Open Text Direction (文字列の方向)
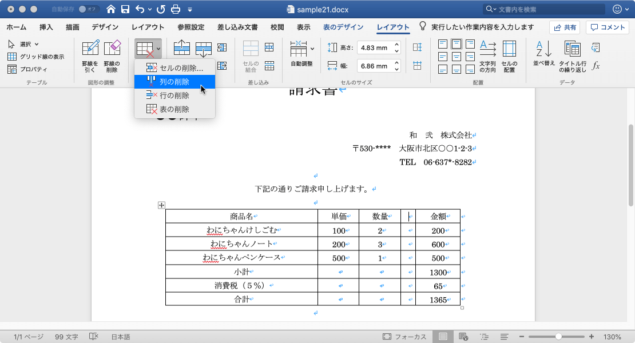635x343 pixels. 487,56
